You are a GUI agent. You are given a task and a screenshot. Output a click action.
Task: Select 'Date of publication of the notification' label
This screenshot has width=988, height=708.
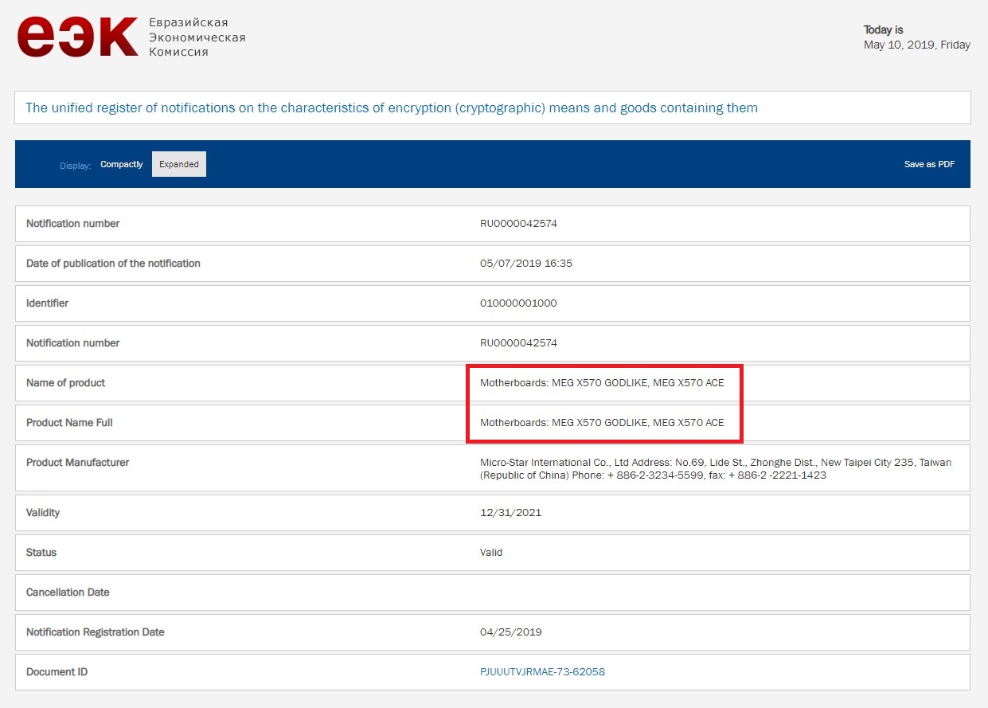[x=113, y=263]
